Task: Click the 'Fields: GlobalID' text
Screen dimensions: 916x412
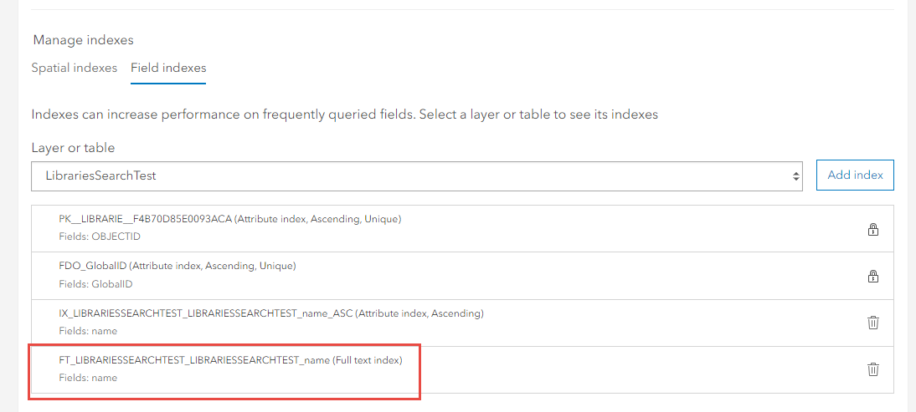Action: coord(95,284)
